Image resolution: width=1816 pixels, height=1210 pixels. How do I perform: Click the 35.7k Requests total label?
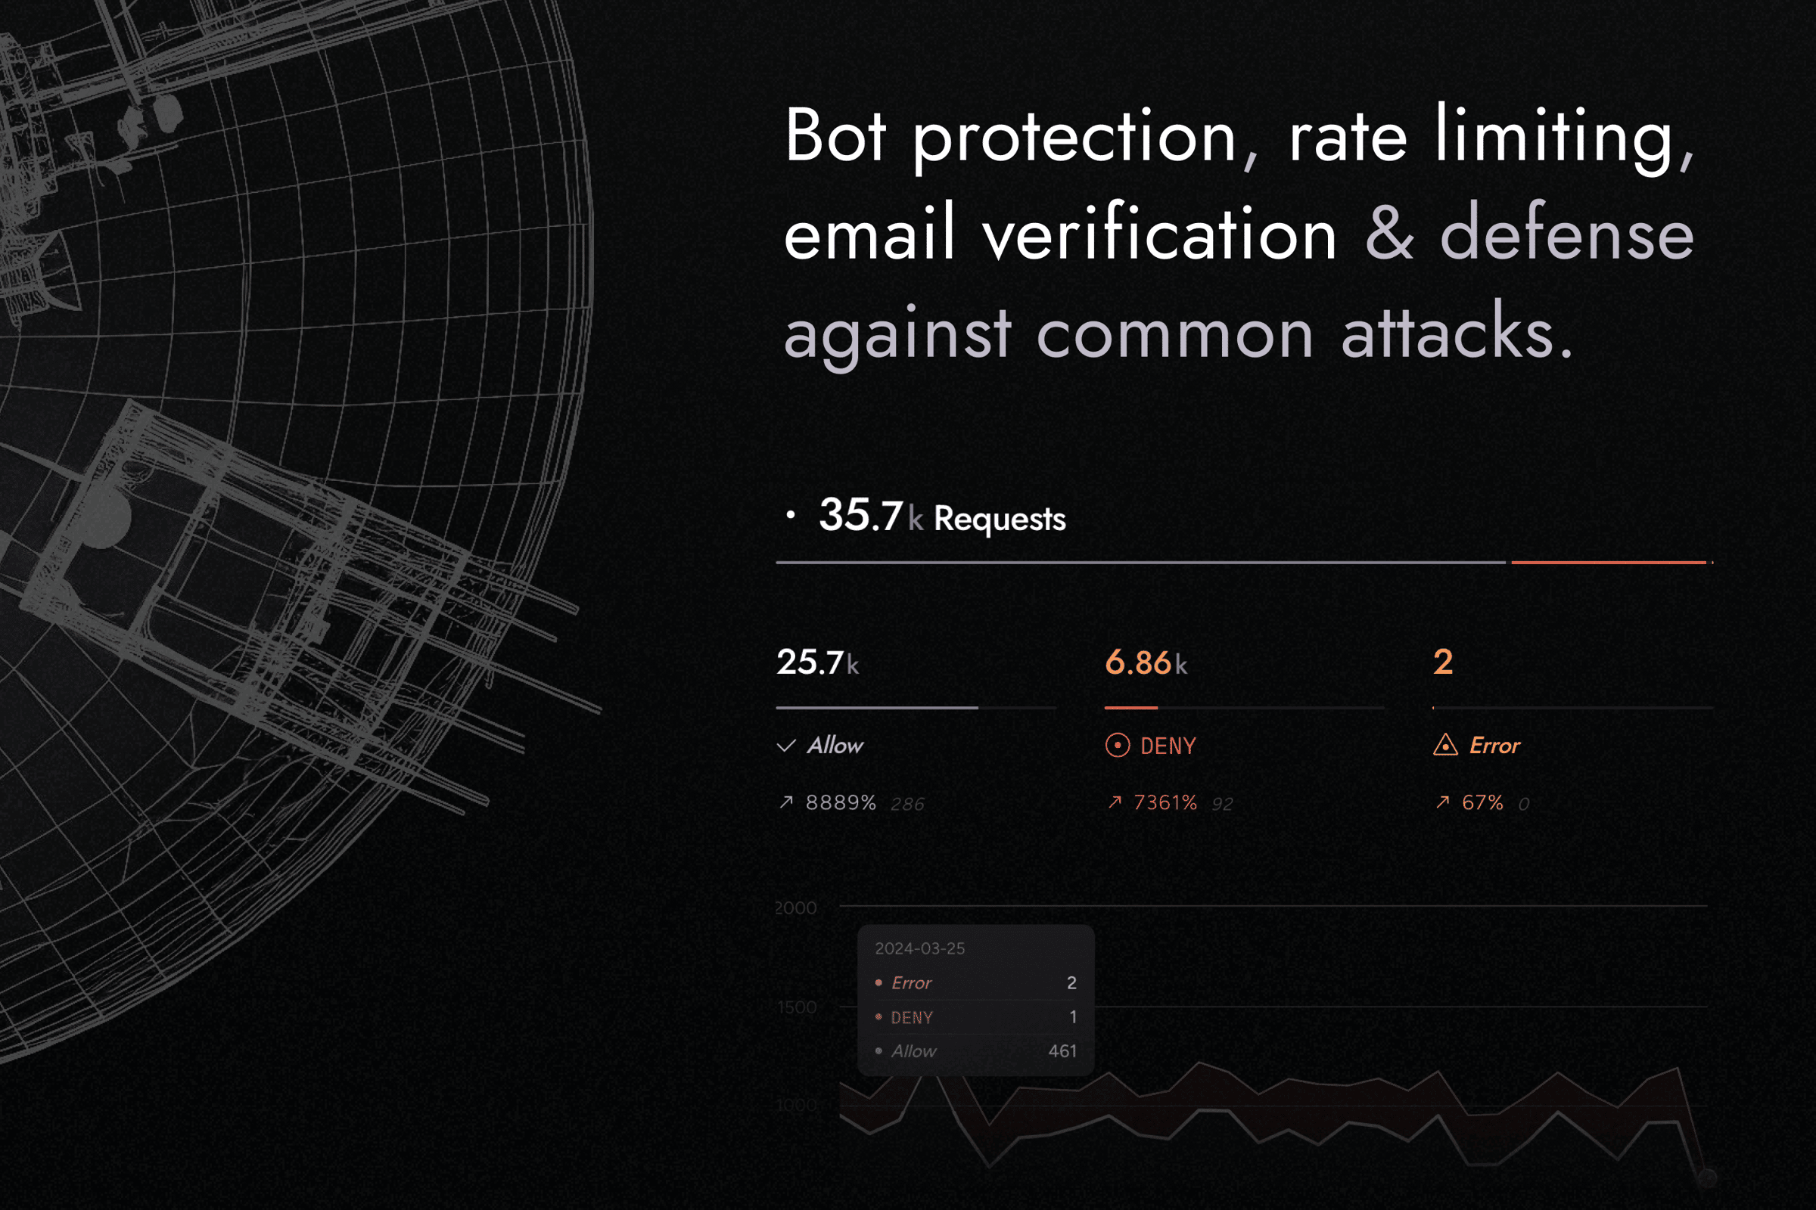[x=942, y=517]
